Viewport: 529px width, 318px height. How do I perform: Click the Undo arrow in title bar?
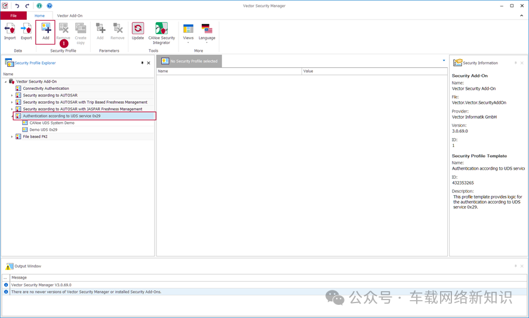tap(17, 6)
